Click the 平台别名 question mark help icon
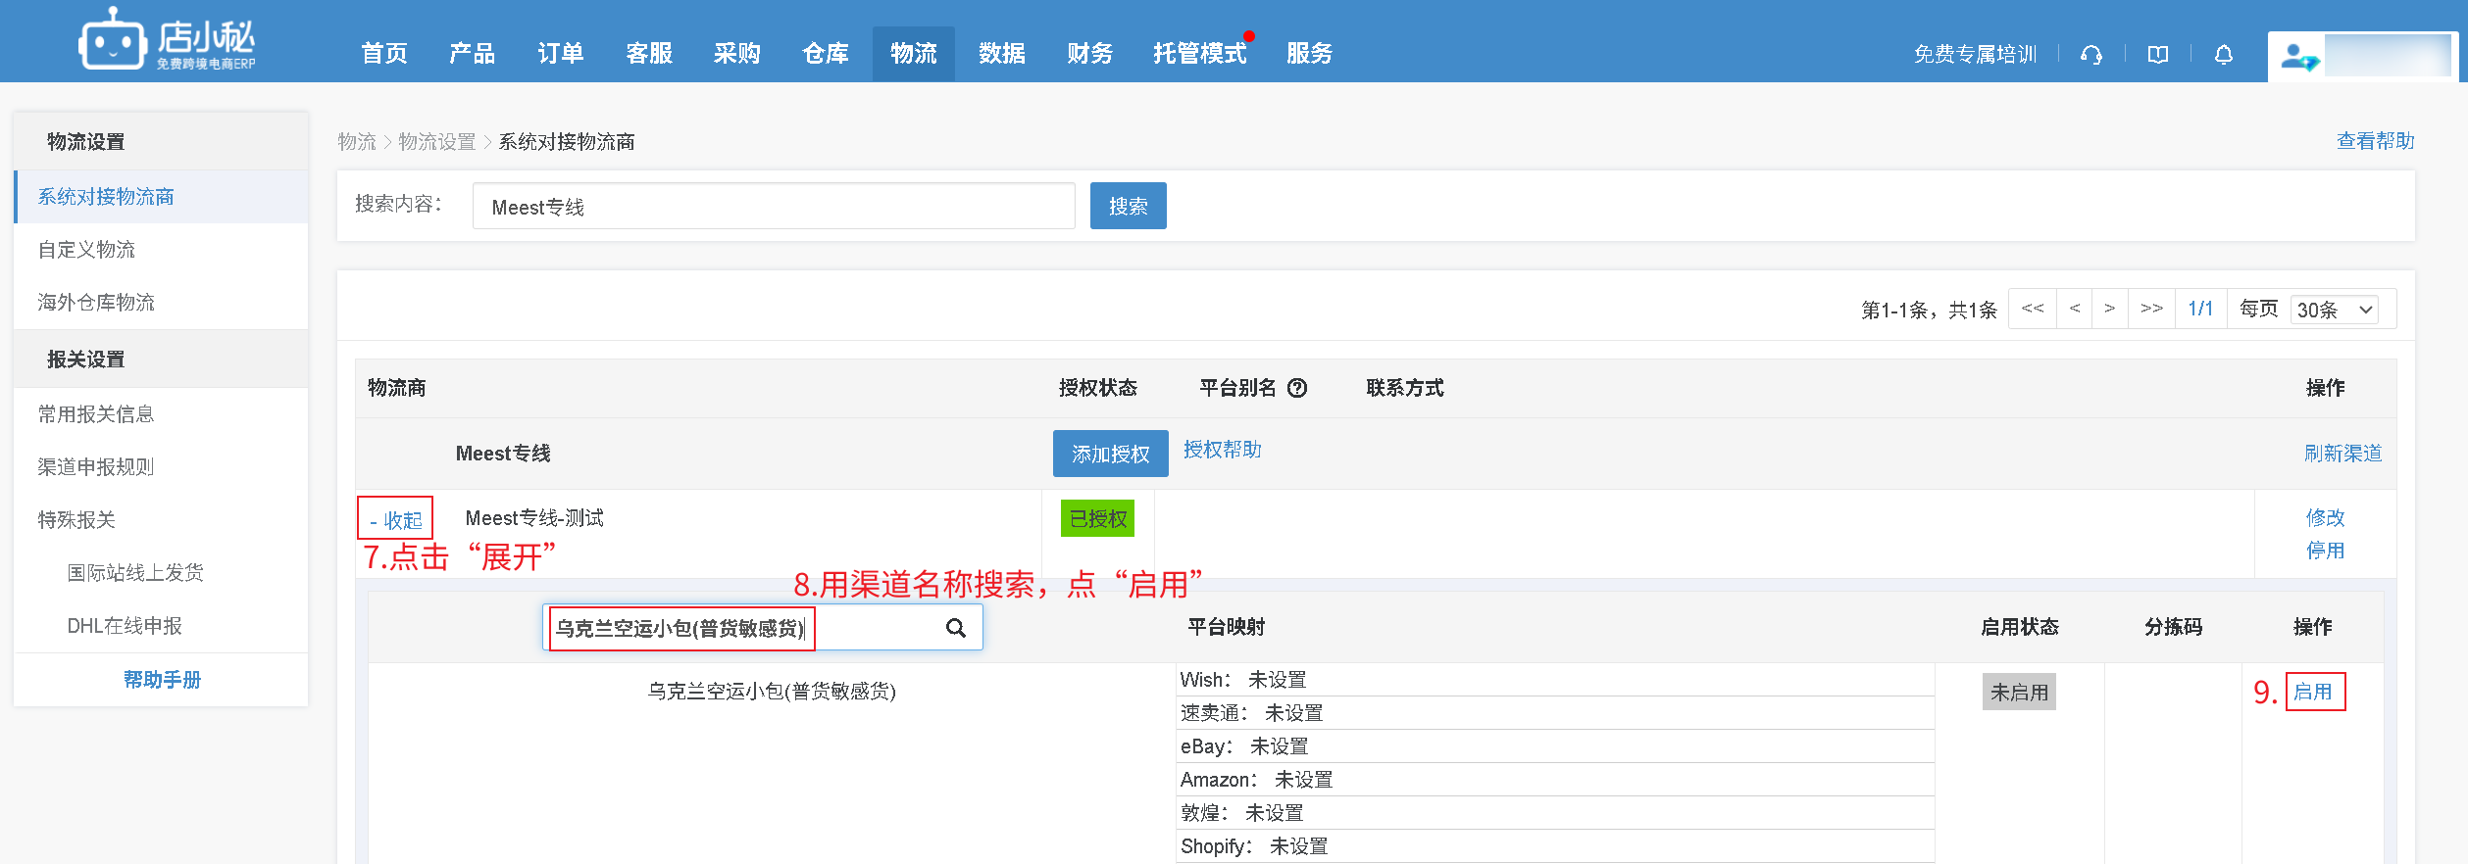The height and width of the screenshot is (864, 2468). point(1296,388)
